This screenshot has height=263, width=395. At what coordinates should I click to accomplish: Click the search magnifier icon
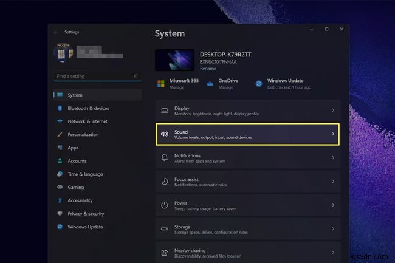tap(136, 76)
